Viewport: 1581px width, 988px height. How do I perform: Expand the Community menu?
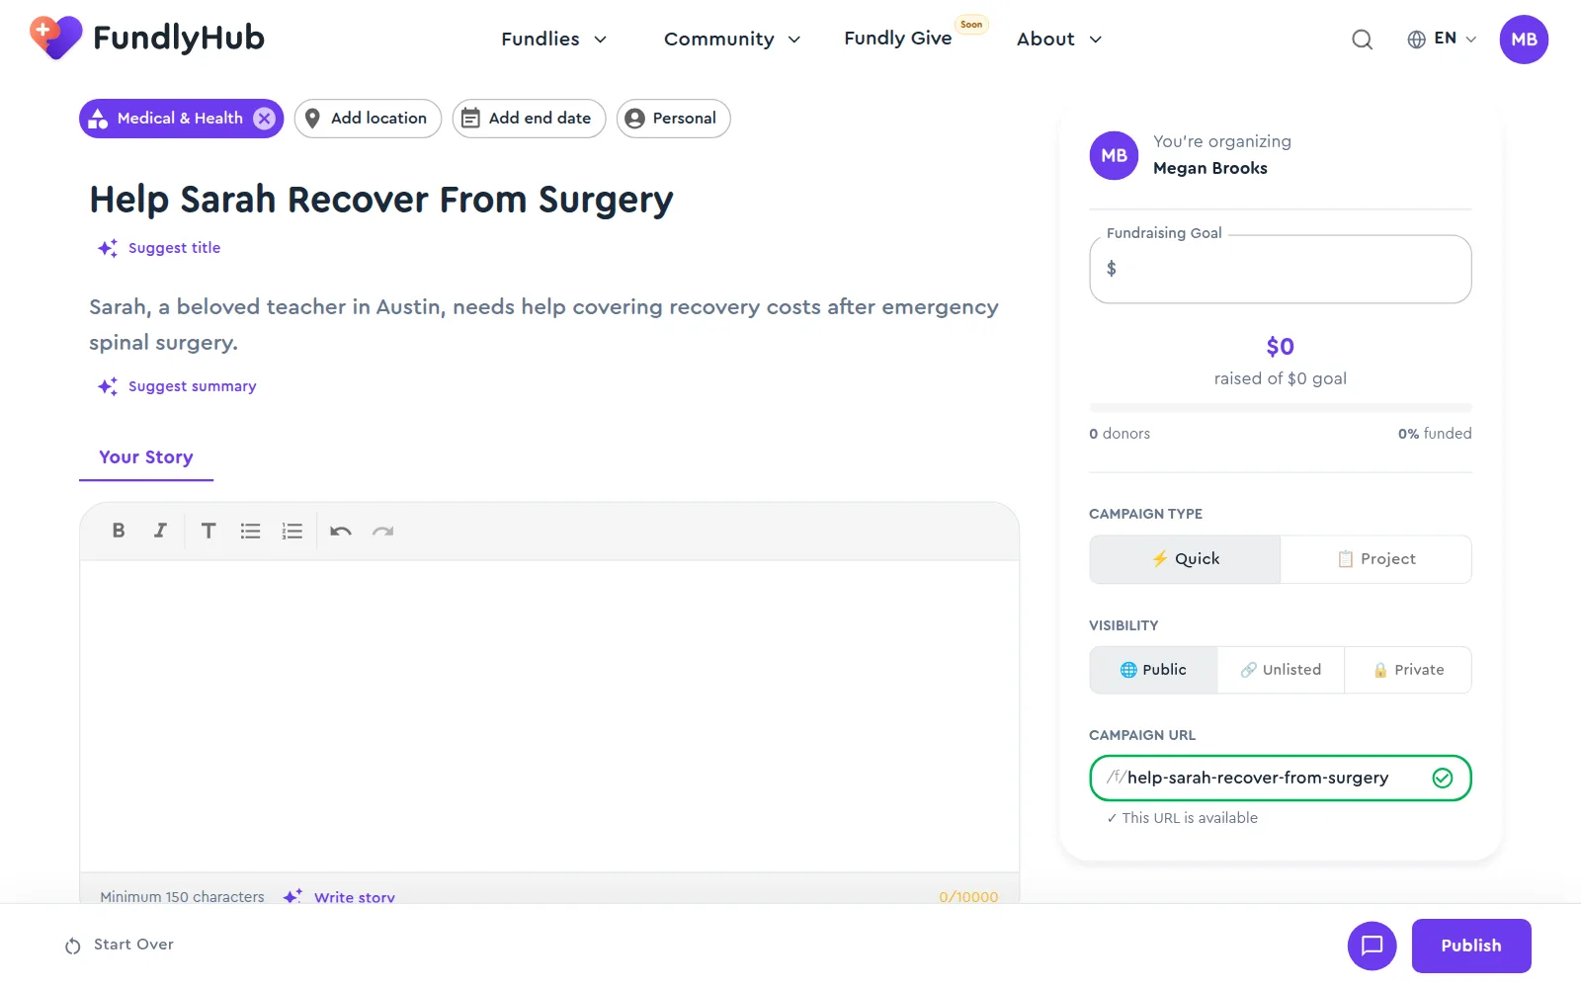tap(732, 40)
